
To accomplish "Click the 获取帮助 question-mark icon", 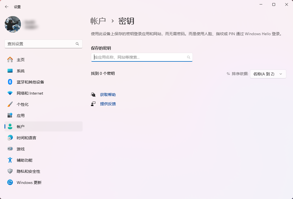I will click(x=93, y=95).
